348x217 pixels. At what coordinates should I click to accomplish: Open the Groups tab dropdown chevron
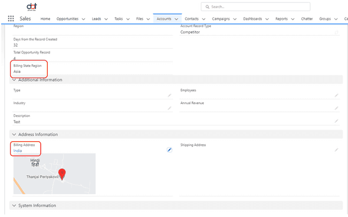pos(336,19)
